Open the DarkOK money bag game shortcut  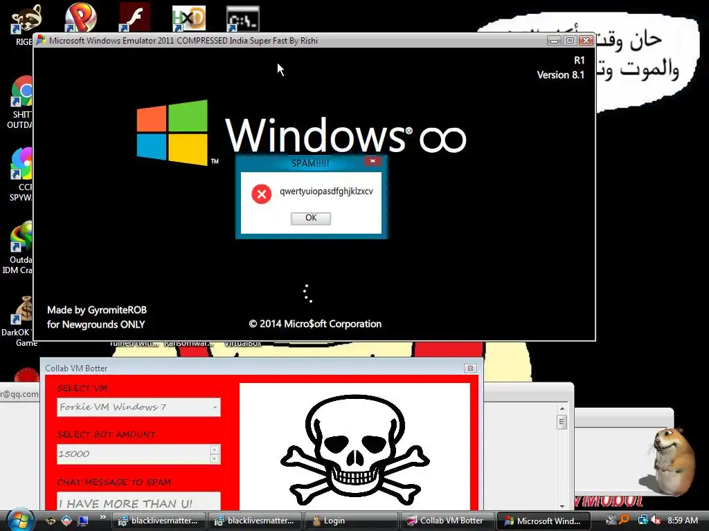23,310
